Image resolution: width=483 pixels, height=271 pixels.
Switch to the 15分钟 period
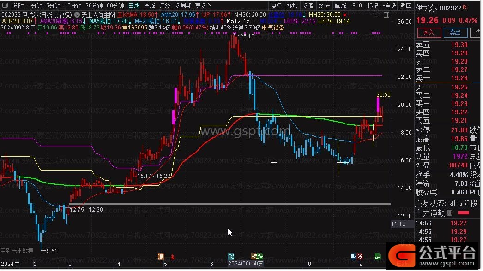[73, 6]
